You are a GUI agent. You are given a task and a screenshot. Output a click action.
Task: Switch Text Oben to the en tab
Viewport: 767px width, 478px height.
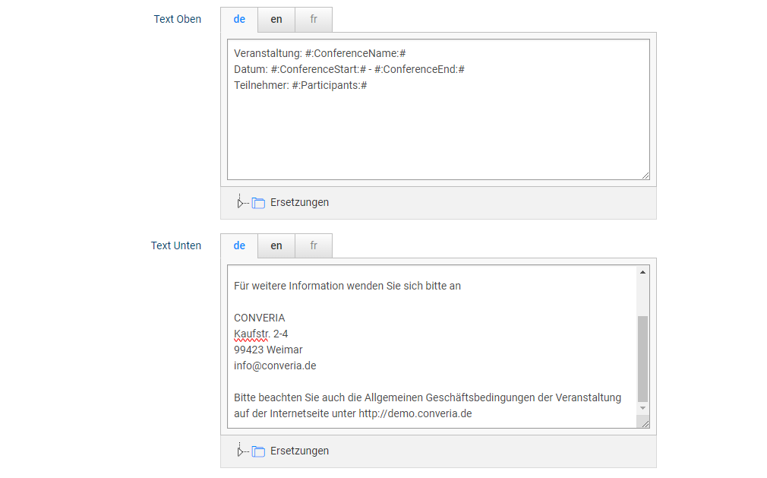click(x=276, y=20)
